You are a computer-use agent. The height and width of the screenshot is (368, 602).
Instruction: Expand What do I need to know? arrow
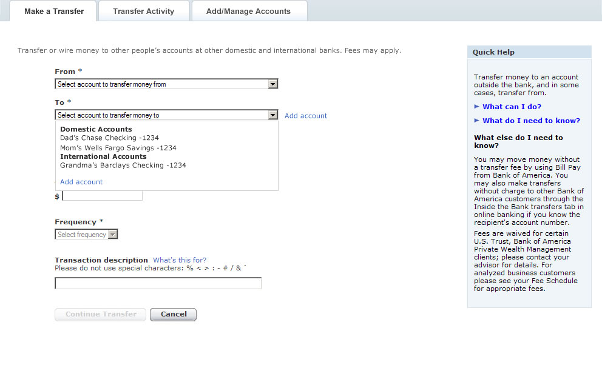pyautogui.click(x=476, y=120)
